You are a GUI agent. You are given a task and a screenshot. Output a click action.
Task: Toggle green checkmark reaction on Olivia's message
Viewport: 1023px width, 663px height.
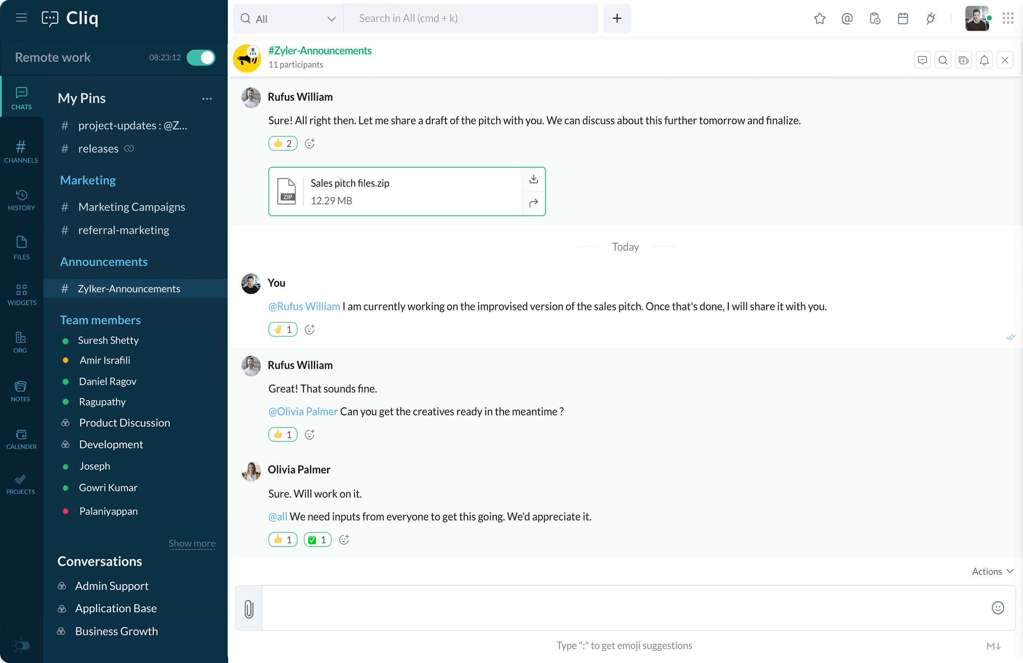[x=318, y=539]
